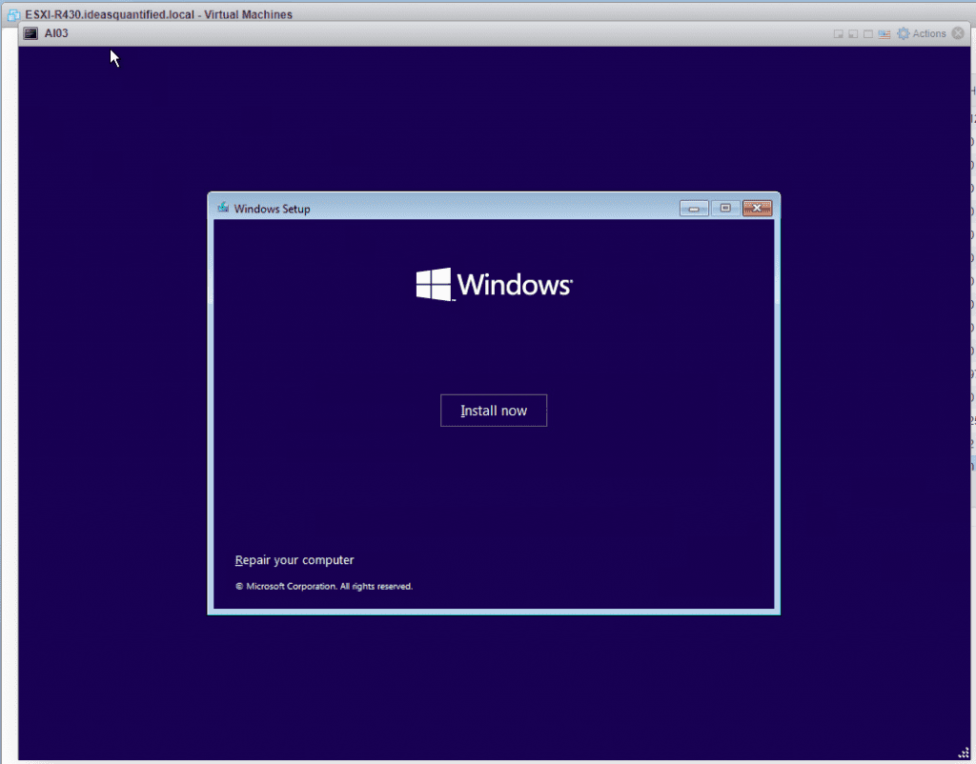Click the Install now button
This screenshot has width=976, height=764.
(494, 411)
